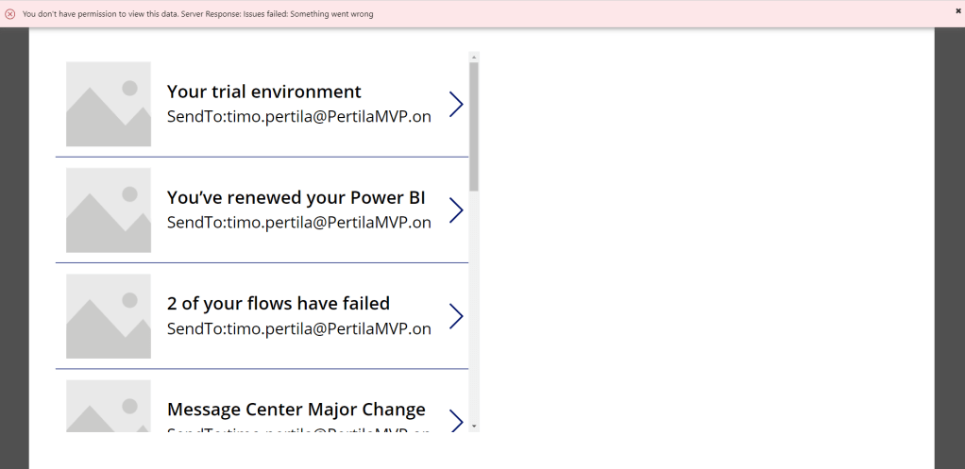Click the SendTo line under '2 of your flows have failed'
Image resolution: width=965 pixels, height=469 pixels.
(298, 328)
